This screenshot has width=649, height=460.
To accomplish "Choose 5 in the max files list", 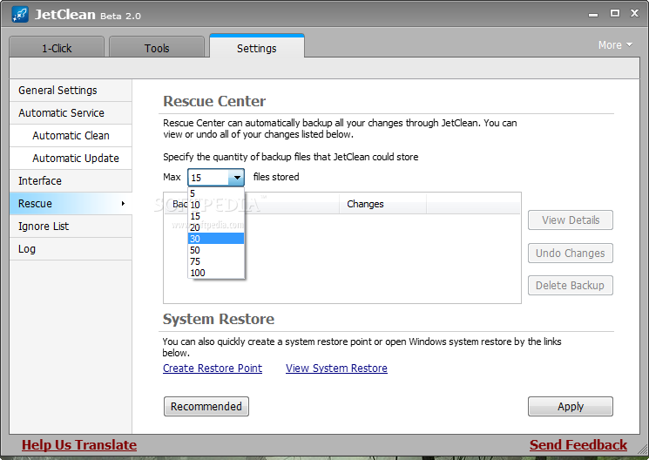I will click(x=216, y=193).
